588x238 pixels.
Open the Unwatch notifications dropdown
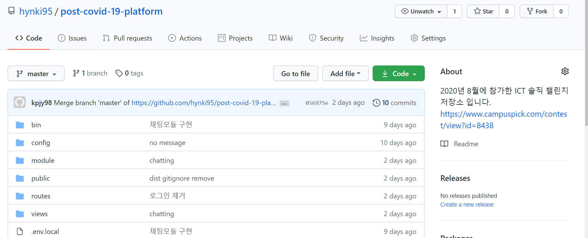pos(421,11)
